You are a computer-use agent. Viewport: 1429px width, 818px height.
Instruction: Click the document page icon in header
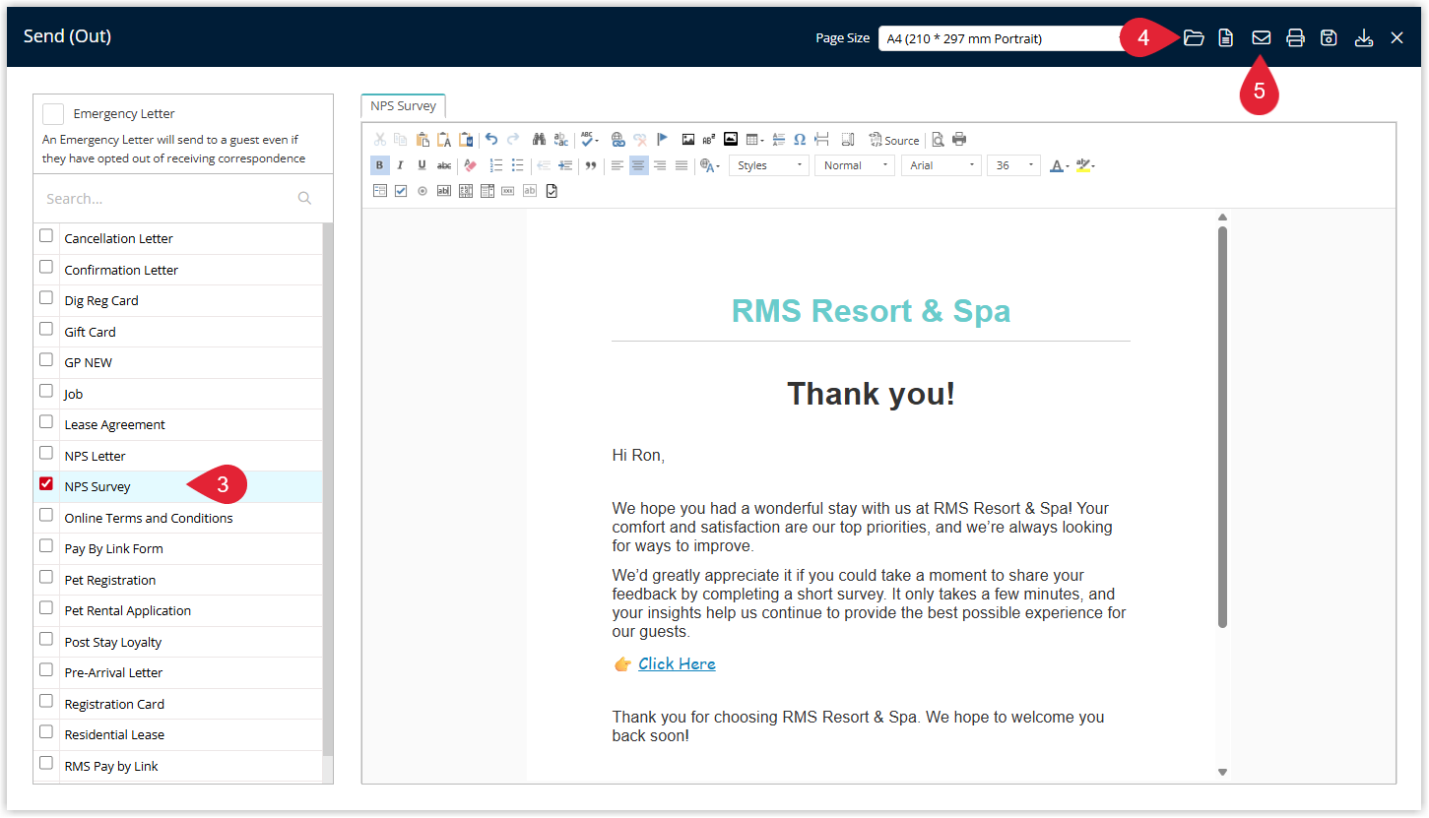(1226, 37)
